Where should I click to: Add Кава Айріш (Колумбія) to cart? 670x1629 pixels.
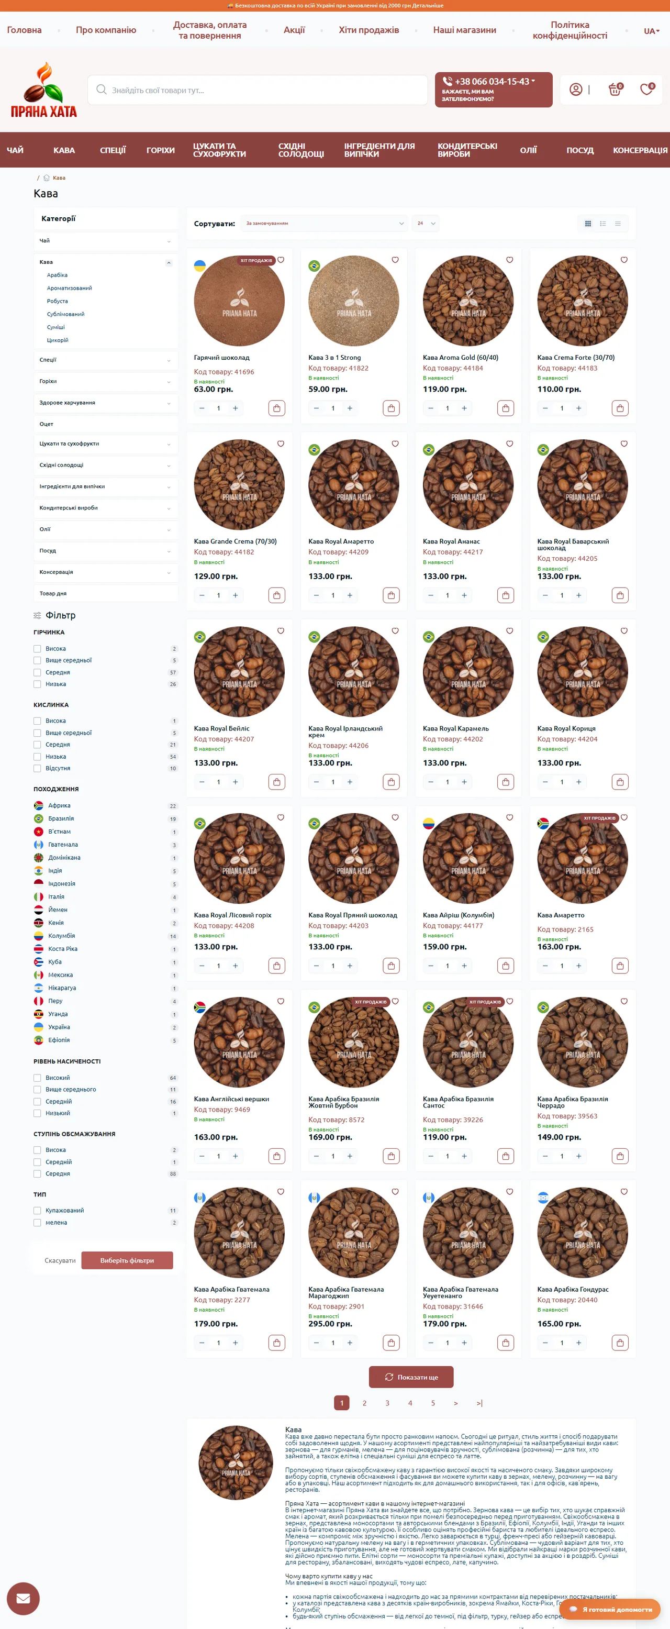[506, 966]
